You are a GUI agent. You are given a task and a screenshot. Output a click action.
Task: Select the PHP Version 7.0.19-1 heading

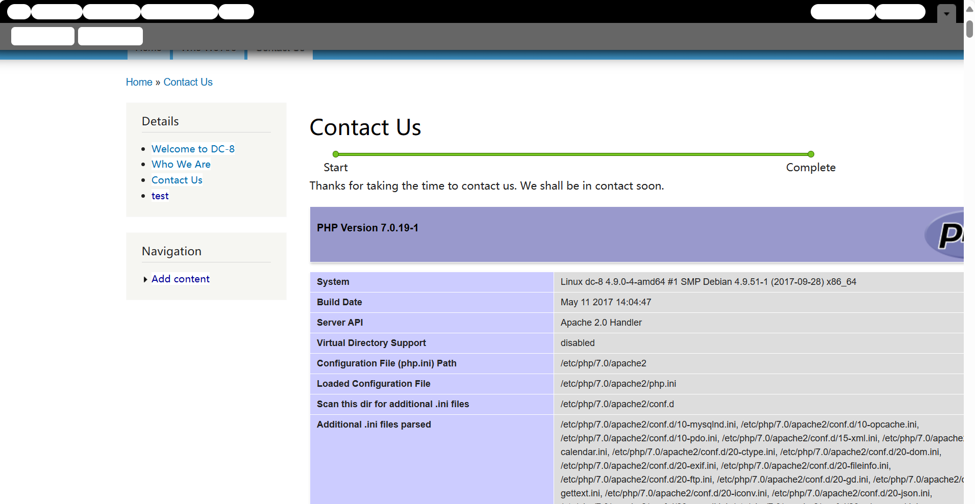point(367,228)
